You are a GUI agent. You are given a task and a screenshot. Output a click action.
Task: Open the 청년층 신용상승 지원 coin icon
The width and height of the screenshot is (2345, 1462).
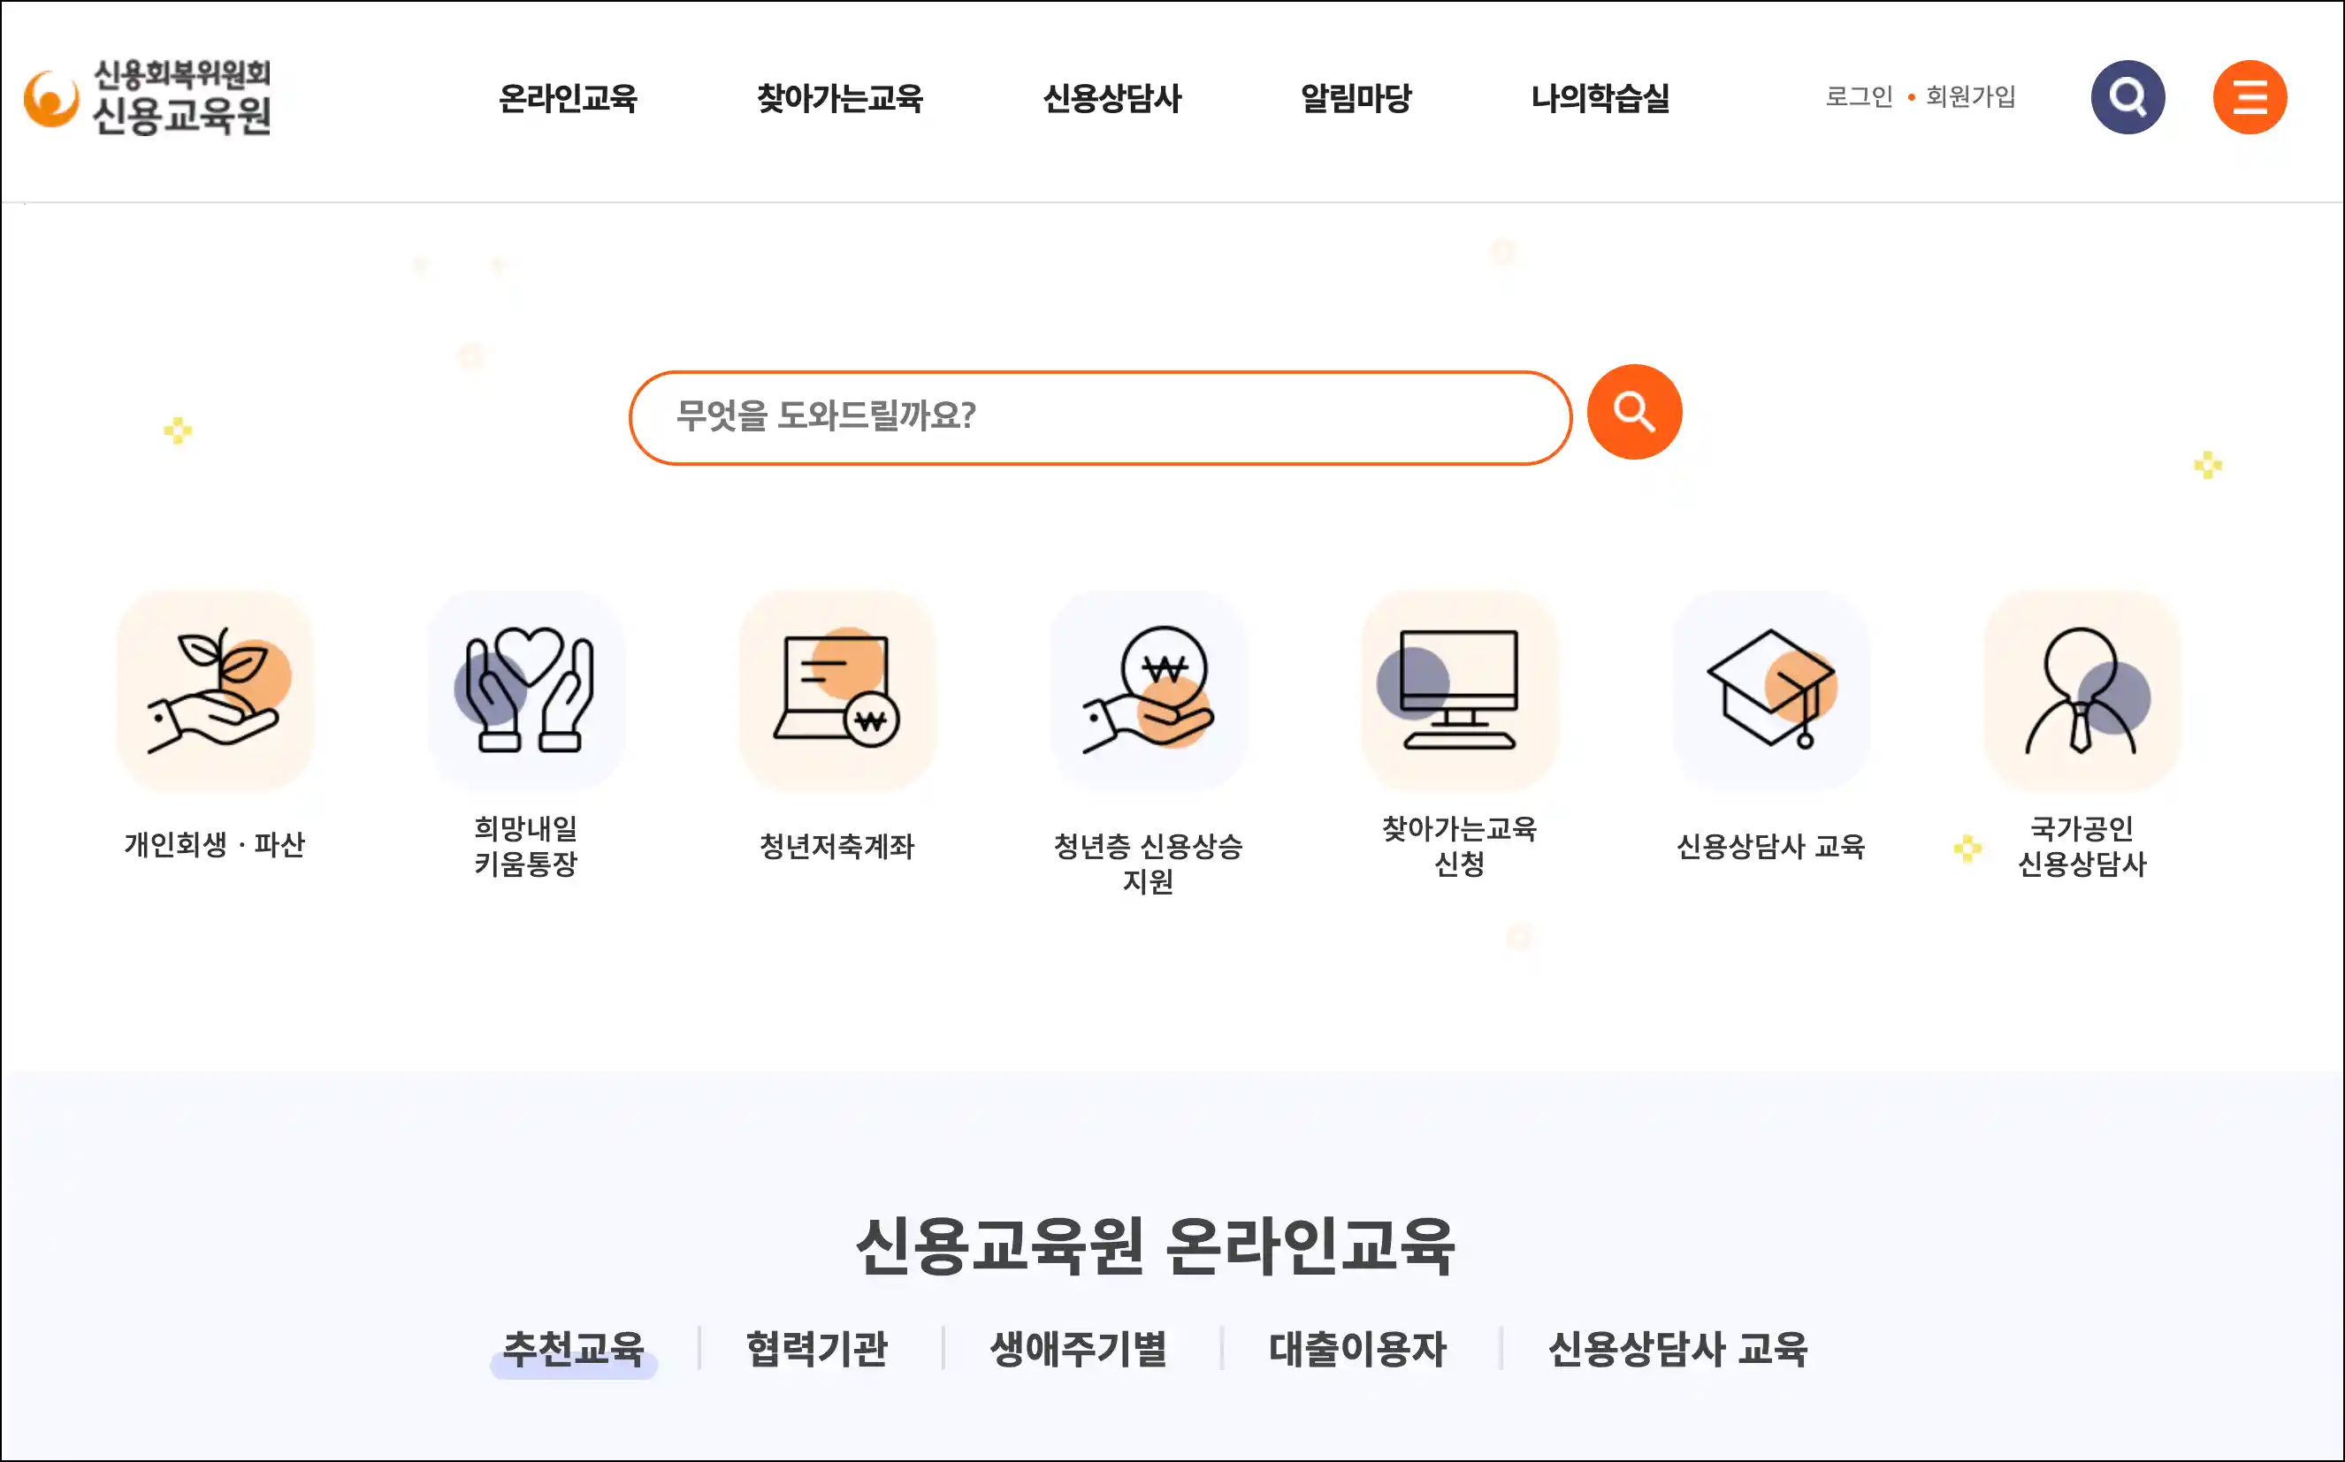coord(1149,690)
